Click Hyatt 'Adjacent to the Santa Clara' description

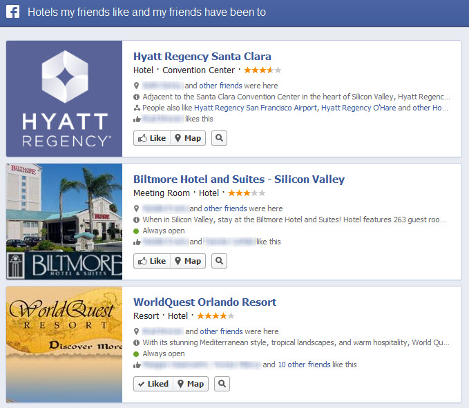click(x=296, y=97)
